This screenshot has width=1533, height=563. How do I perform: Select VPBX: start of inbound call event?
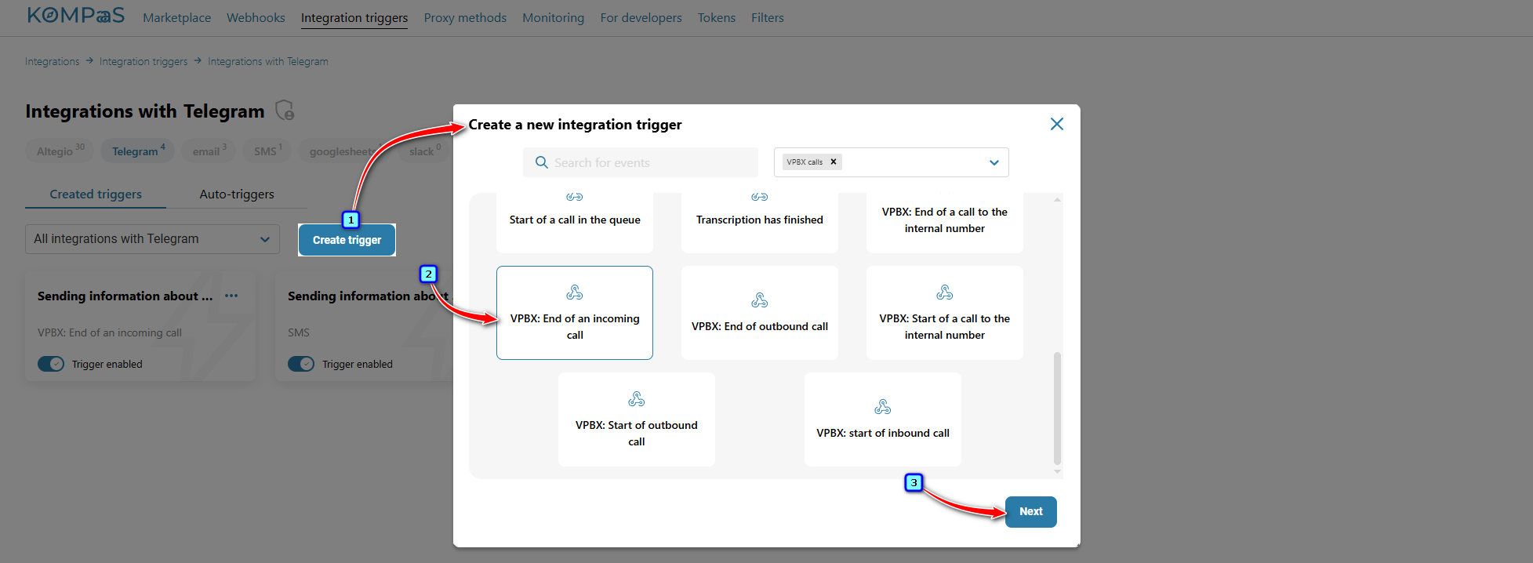[883, 420]
